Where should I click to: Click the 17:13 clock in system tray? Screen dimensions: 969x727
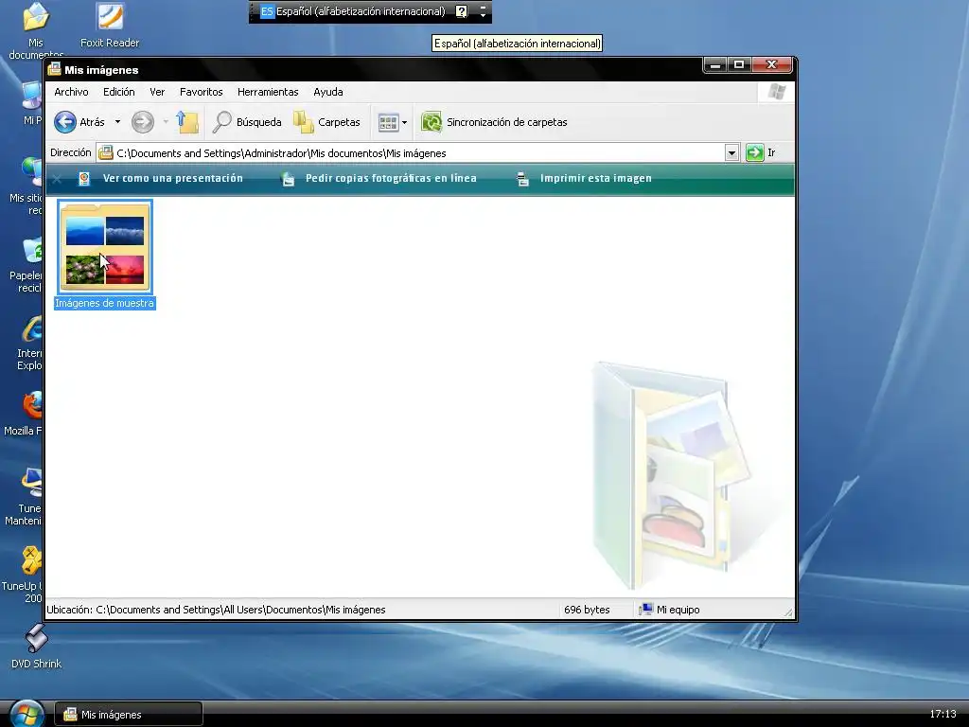coord(943,714)
